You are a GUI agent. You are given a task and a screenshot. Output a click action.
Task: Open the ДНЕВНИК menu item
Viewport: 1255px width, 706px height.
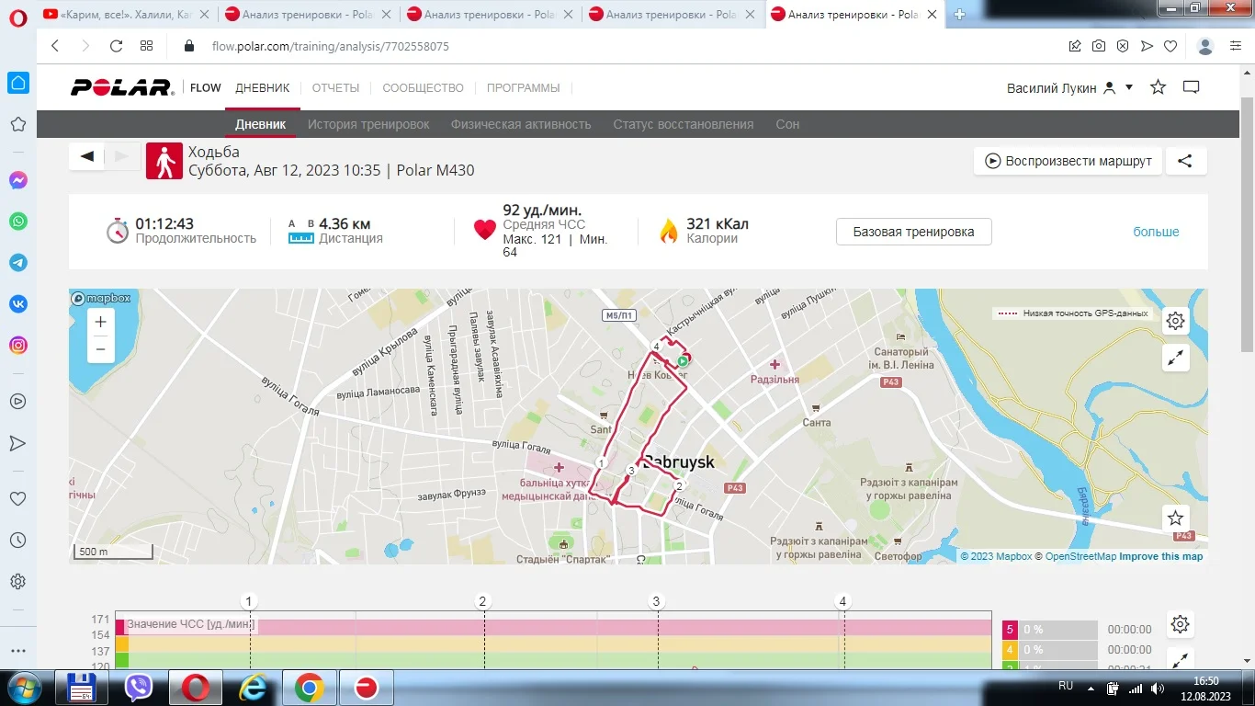[263, 88]
